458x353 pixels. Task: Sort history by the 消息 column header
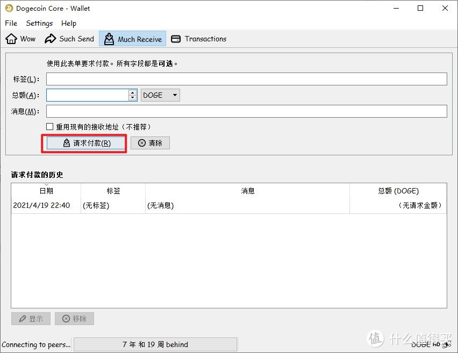click(x=248, y=191)
